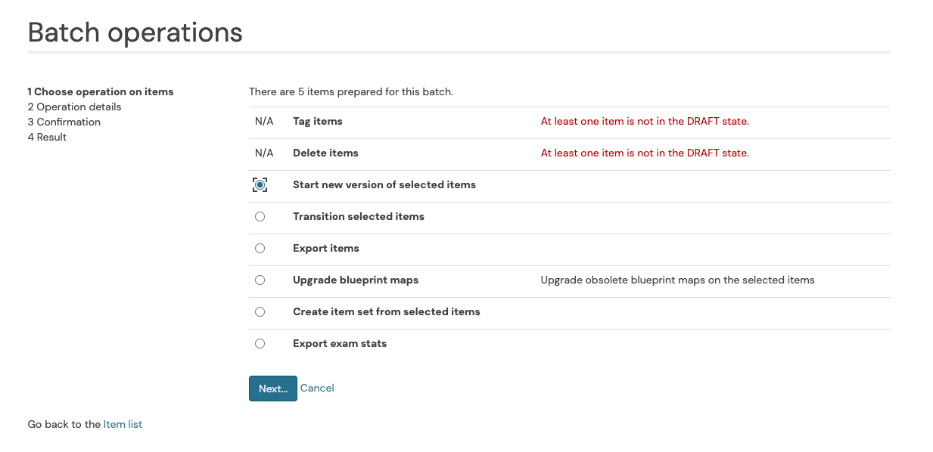Click the Next... button

[272, 388]
